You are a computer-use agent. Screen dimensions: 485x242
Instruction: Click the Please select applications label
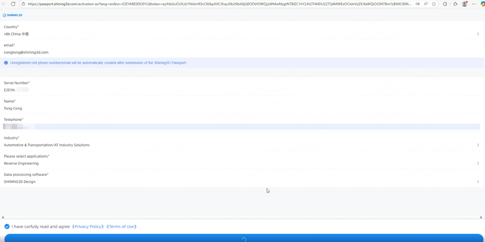[x=27, y=156]
